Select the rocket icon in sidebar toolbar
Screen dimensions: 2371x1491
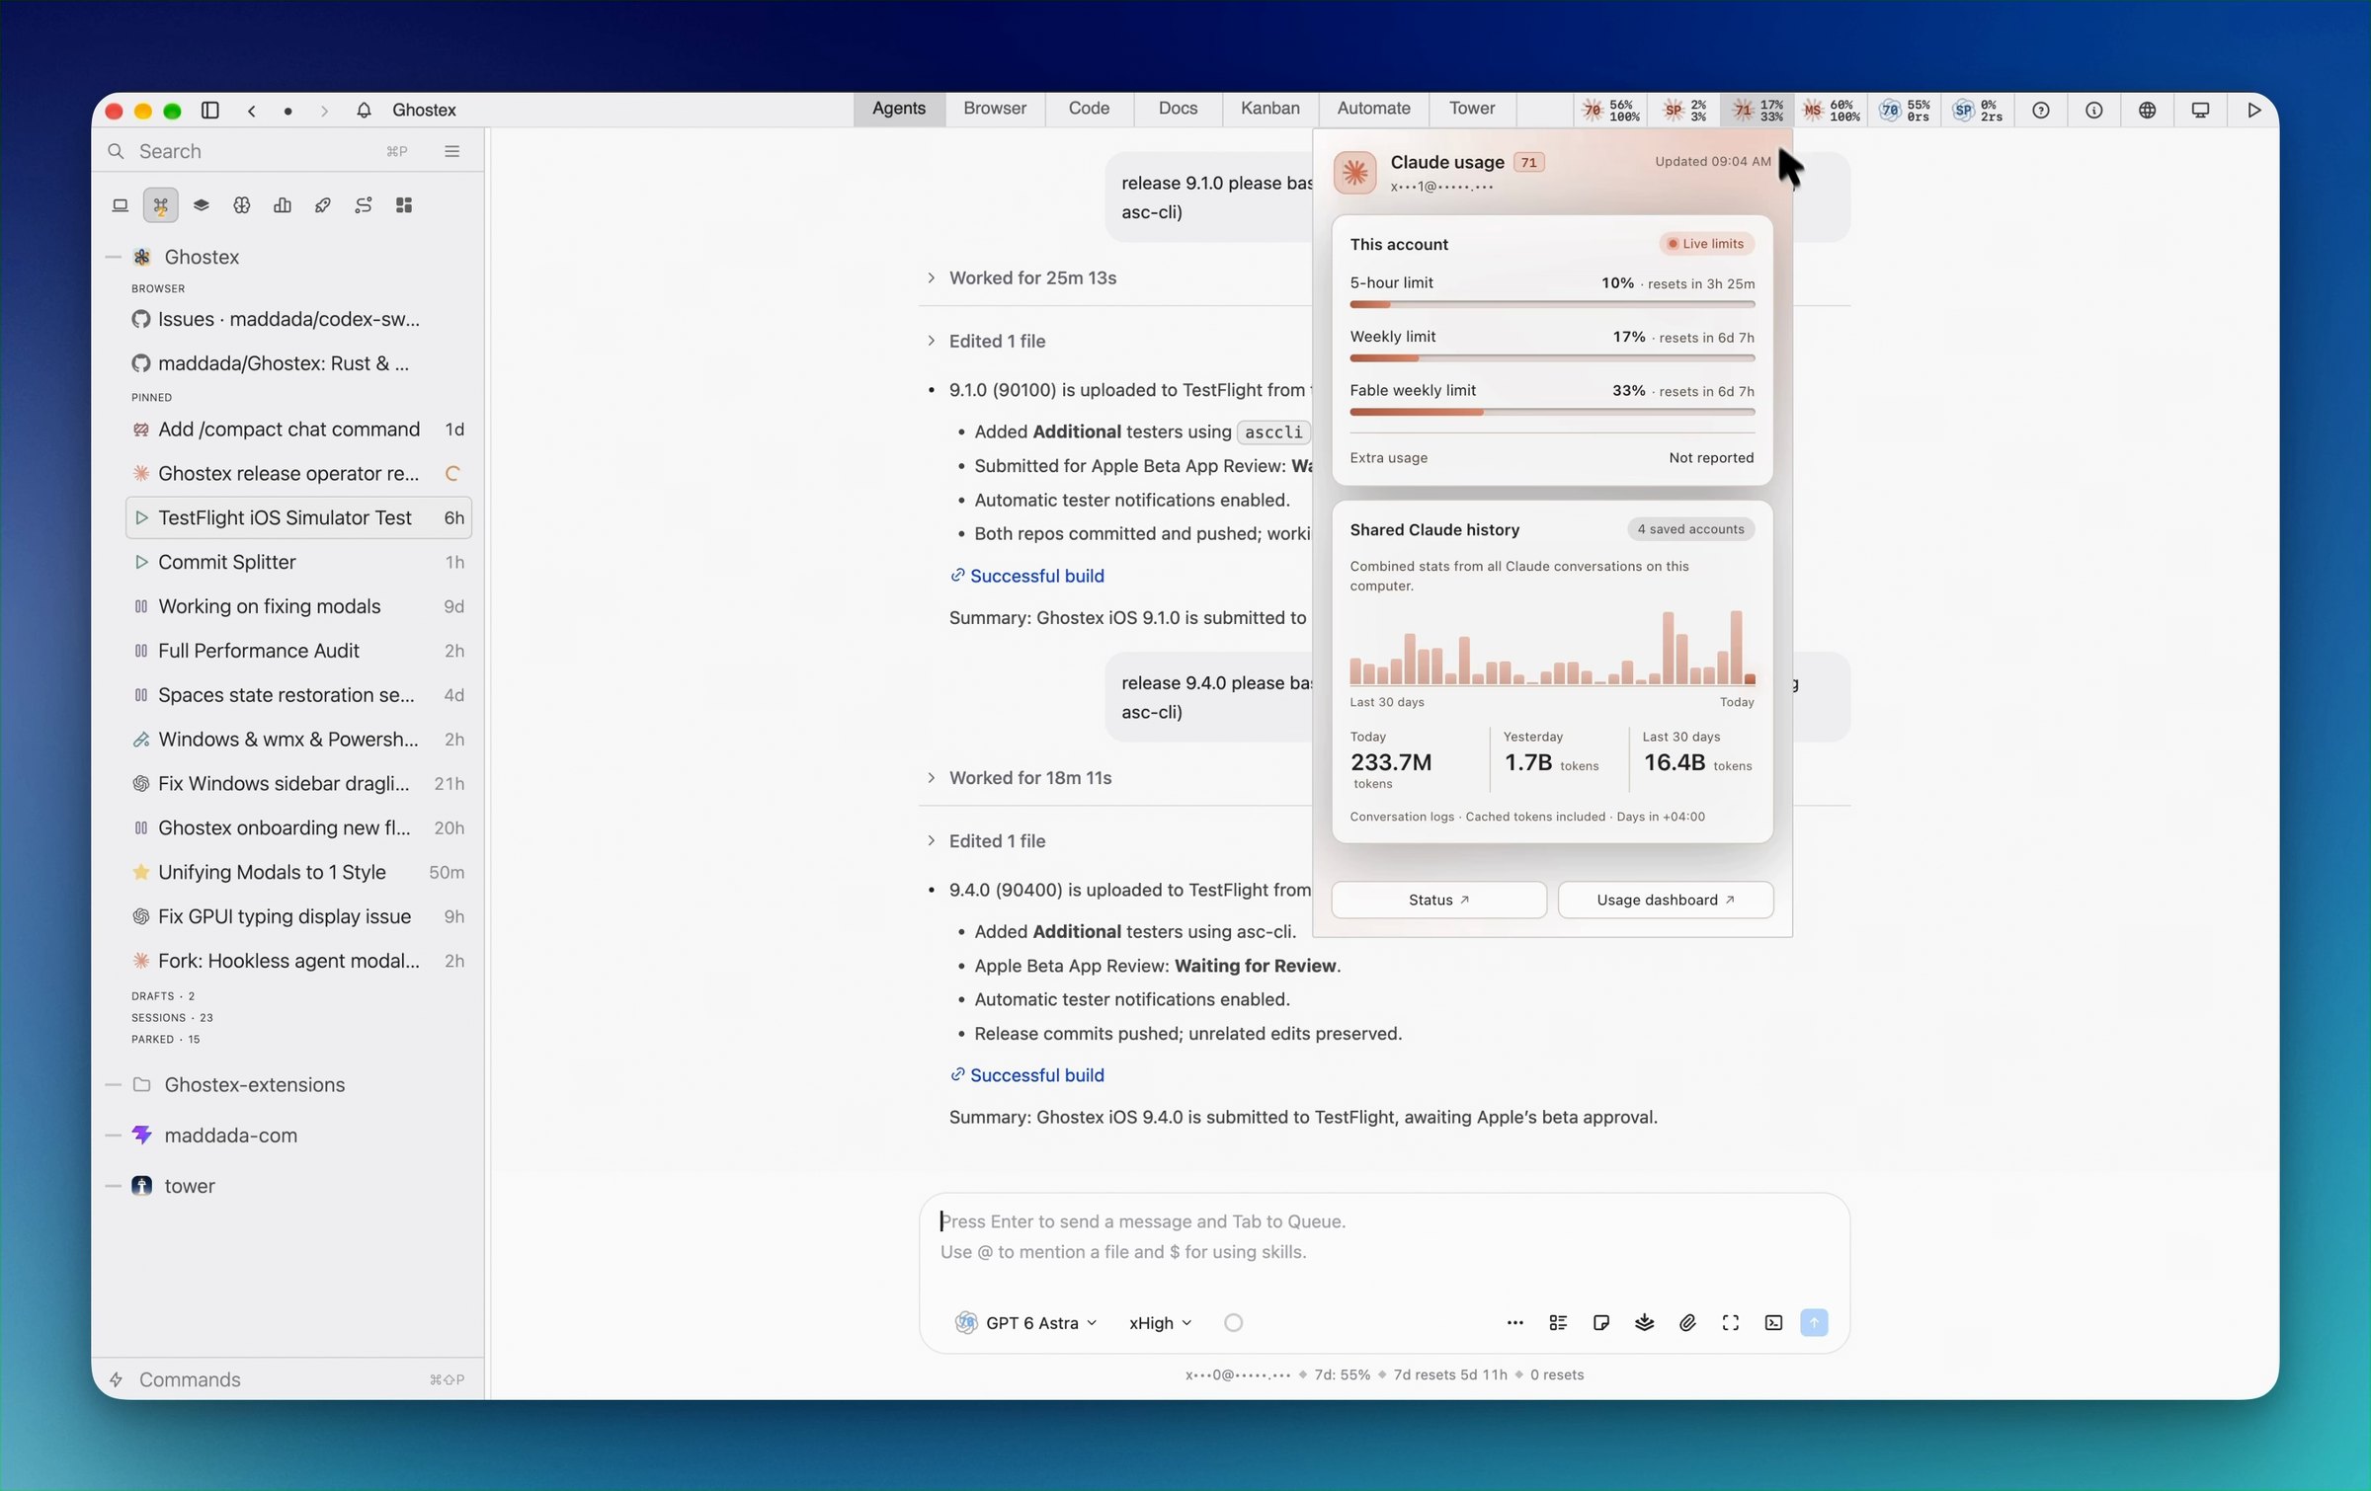(x=323, y=205)
